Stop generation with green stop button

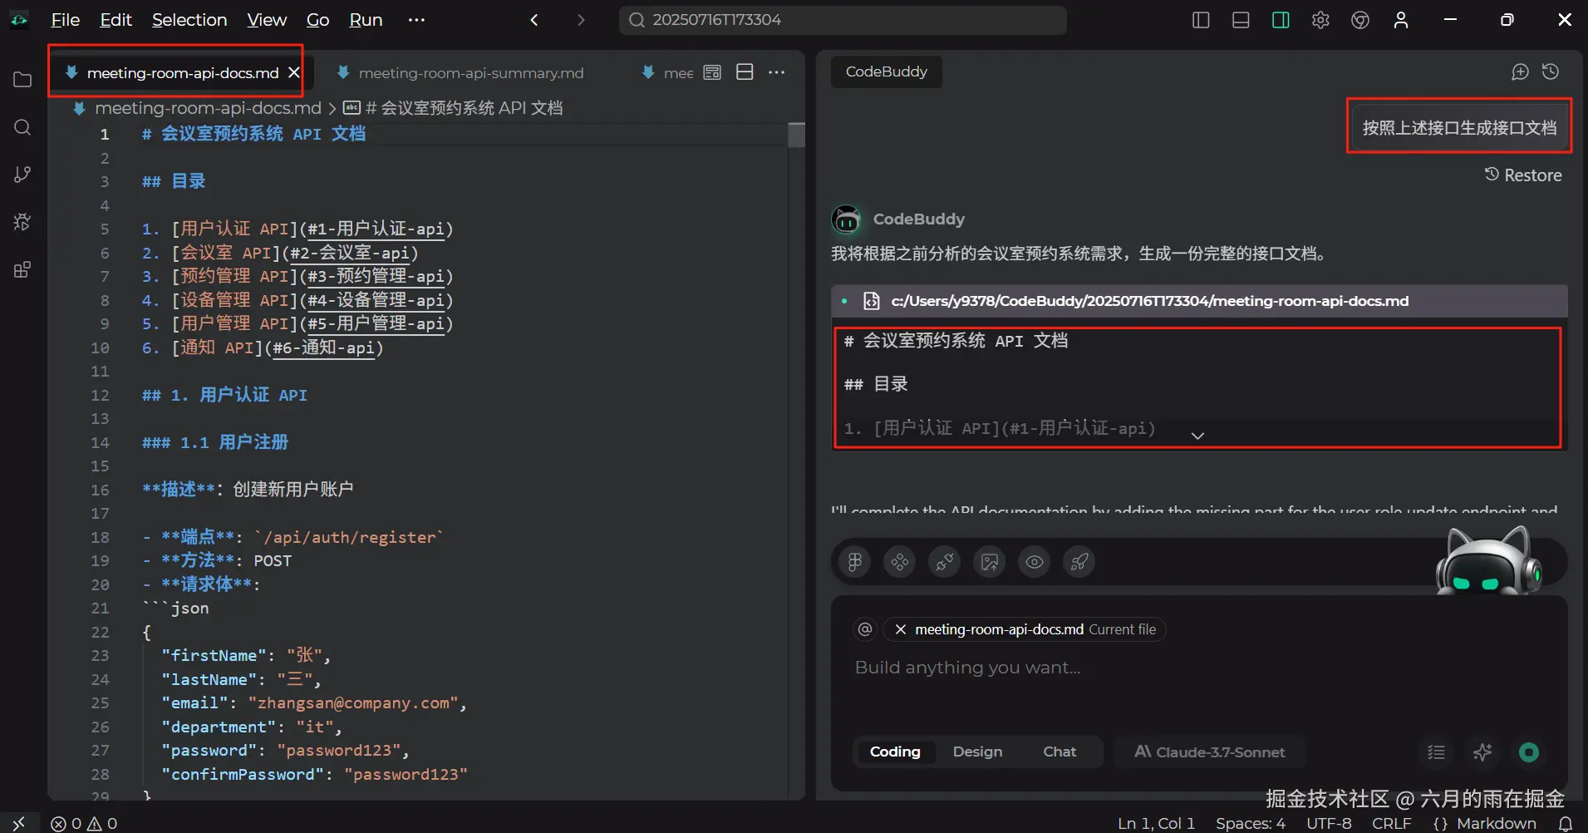[1529, 752]
